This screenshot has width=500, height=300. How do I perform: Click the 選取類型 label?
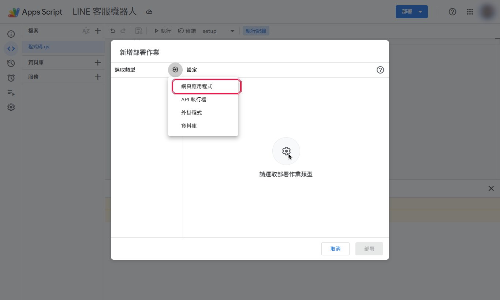point(125,70)
